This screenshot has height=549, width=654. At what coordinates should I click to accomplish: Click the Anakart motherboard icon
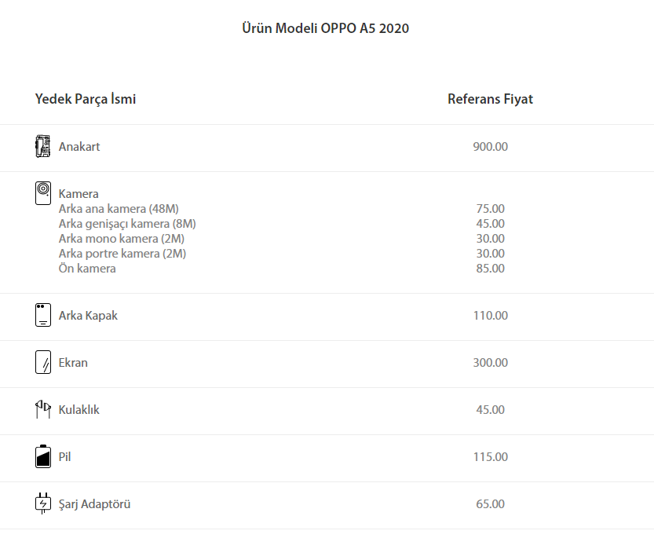[43, 146]
